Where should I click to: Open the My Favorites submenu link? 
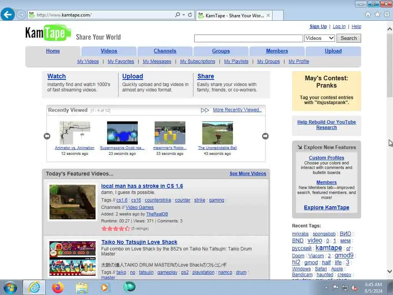tap(121, 61)
